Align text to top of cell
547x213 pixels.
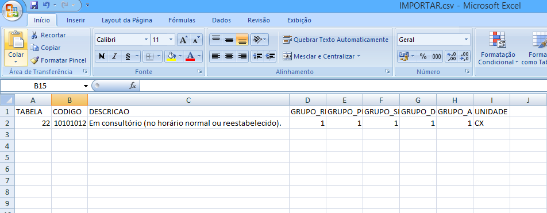[x=216, y=40]
